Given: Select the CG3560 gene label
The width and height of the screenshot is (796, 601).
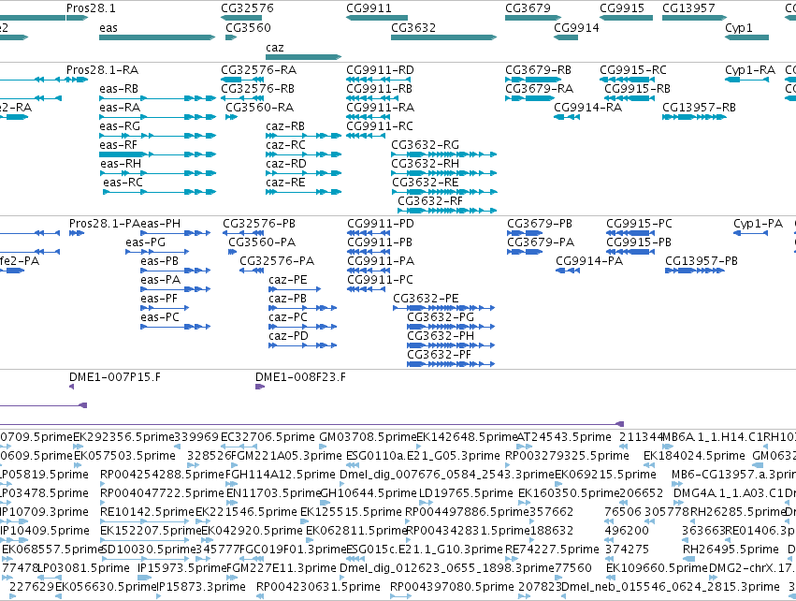Looking at the screenshot, I should [248, 28].
